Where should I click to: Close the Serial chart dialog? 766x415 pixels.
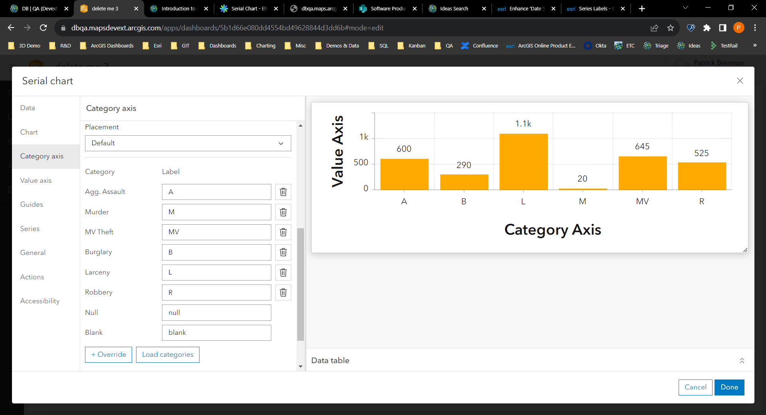point(740,81)
